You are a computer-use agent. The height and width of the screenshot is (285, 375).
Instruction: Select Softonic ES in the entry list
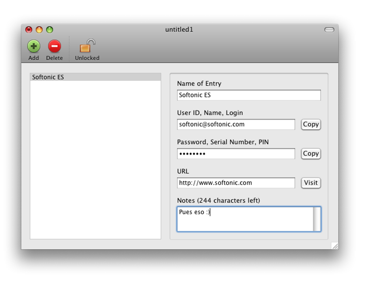[96, 77]
